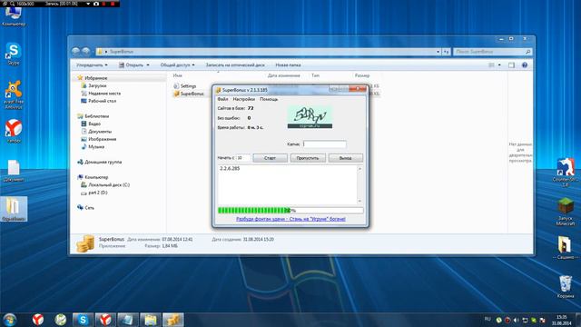
Task: Click the Выход button in SuperBonus
Action: 345,158
